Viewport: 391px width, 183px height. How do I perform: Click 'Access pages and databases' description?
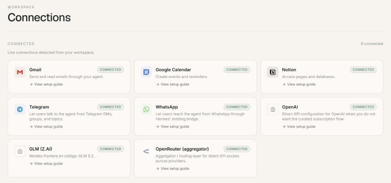tap(309, 77)
